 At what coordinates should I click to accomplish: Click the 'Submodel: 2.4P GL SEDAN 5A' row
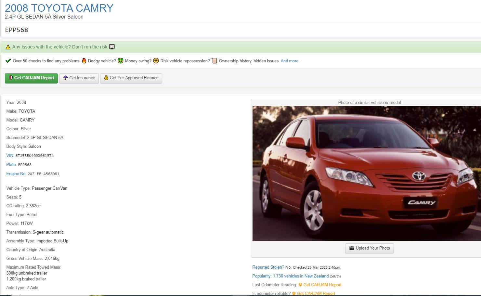35,137
